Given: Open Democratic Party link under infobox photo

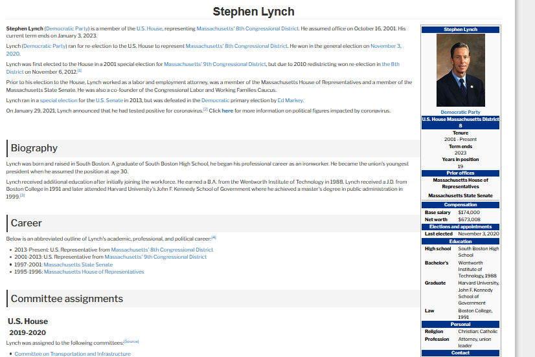Looking at the screenshot, I should (461, 112).
